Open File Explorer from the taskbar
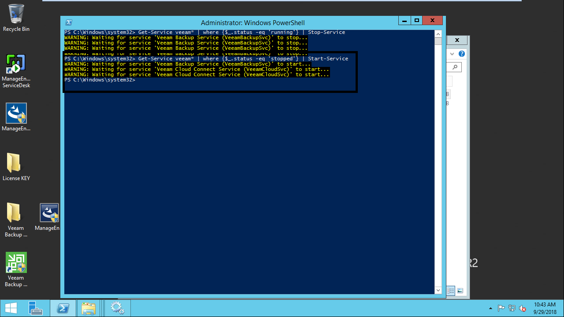The height and width of the screenshot is (317, 564). [89, 308]
